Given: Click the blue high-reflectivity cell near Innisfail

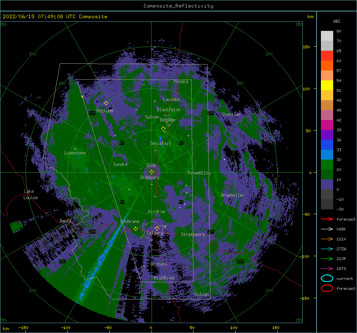Looking at the screenshot, I should coord(161,141).
